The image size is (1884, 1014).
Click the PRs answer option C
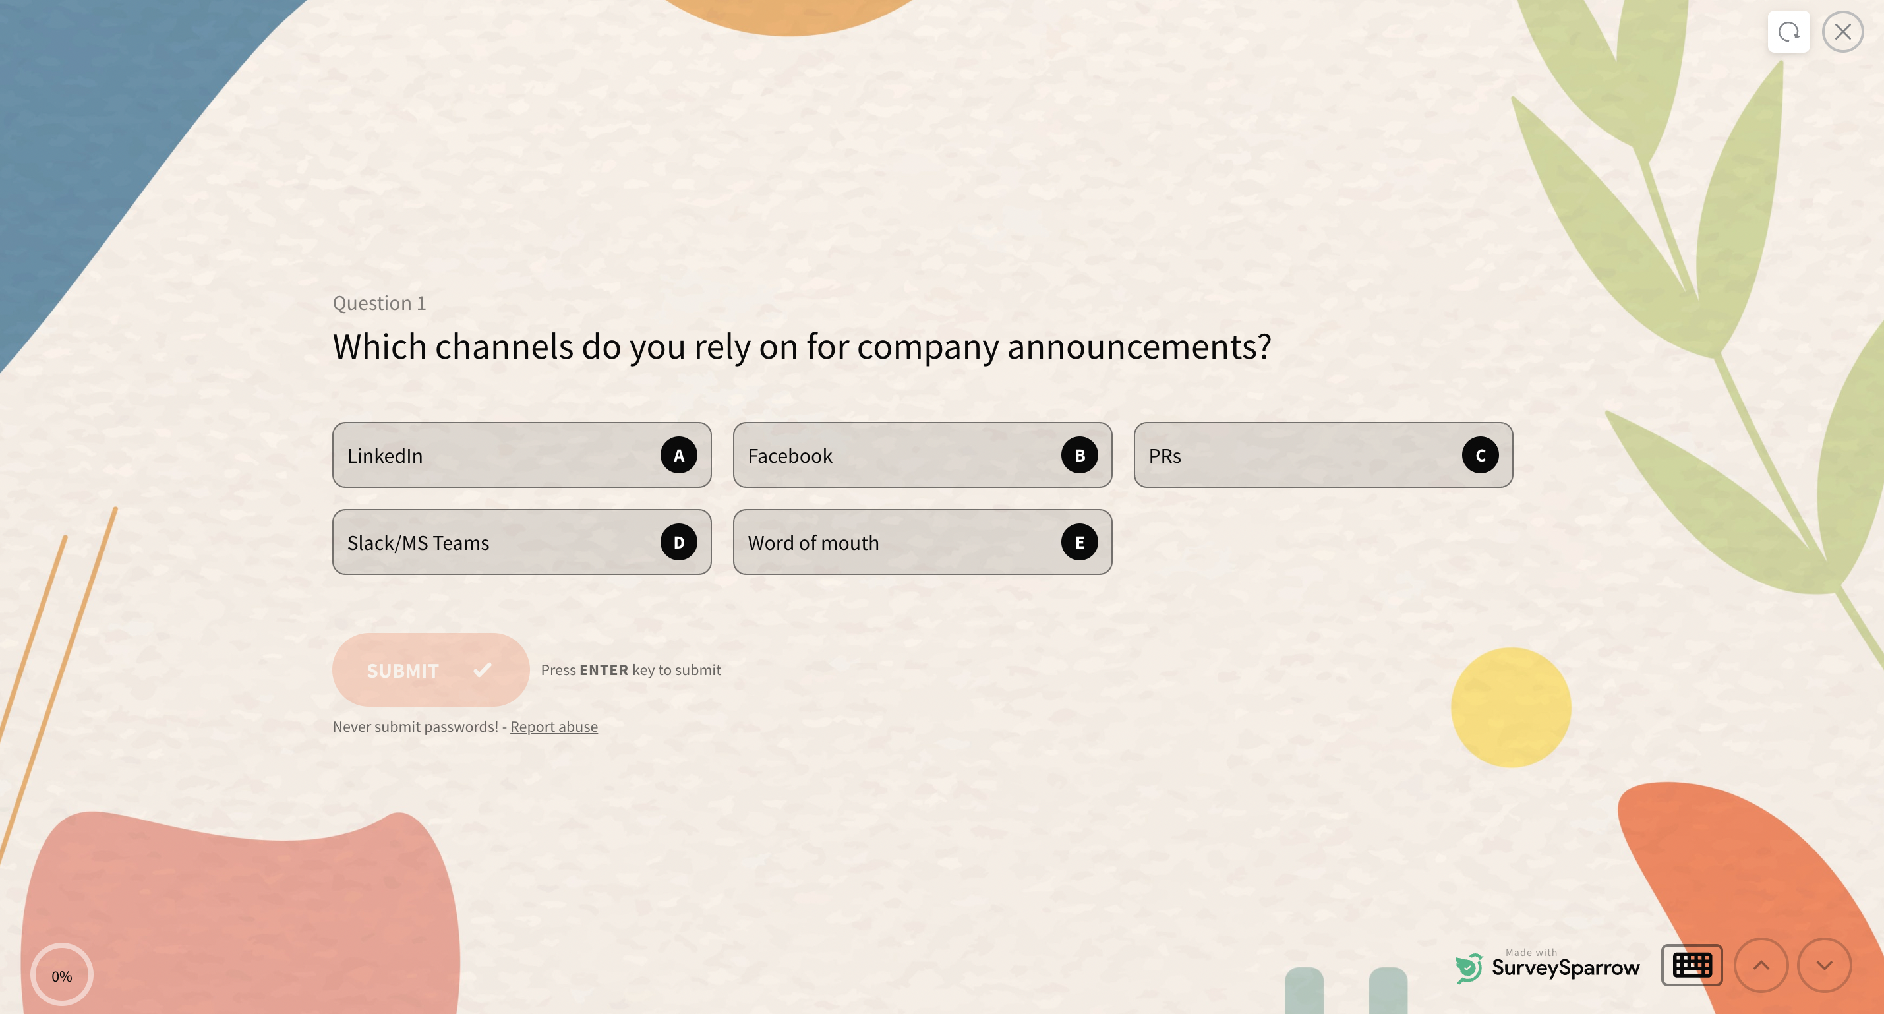coord(1322,454)
